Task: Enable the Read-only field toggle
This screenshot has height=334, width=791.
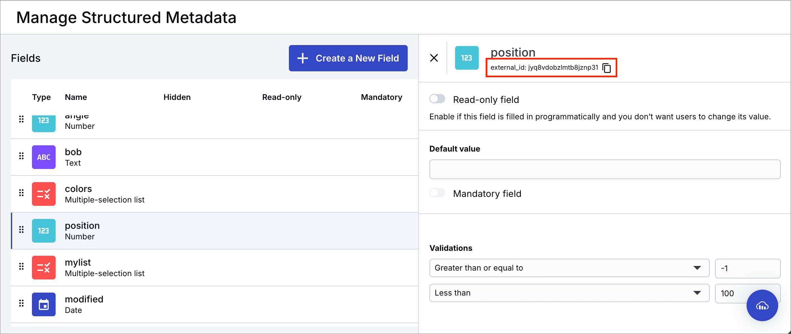Action: coord(437,99)
